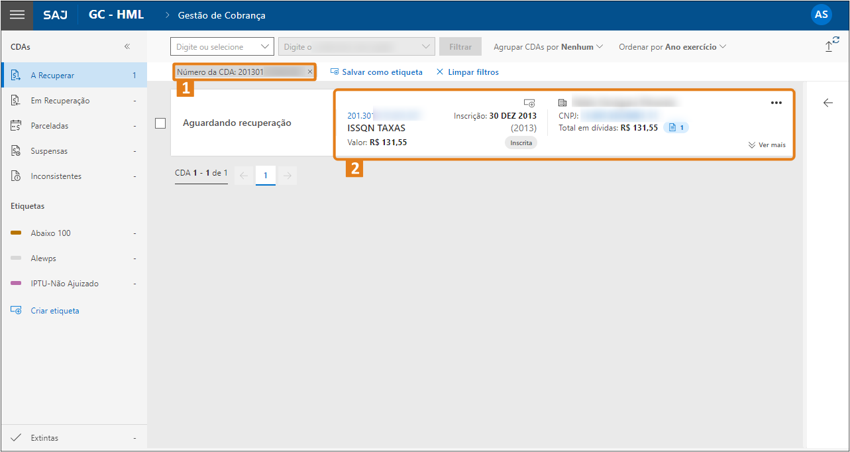
Task: Click the add label icon above the inscription date
Action: (x=529, y=103)
